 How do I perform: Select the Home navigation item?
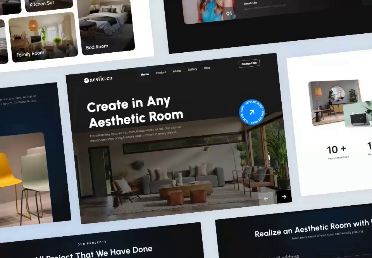point(145,74)
